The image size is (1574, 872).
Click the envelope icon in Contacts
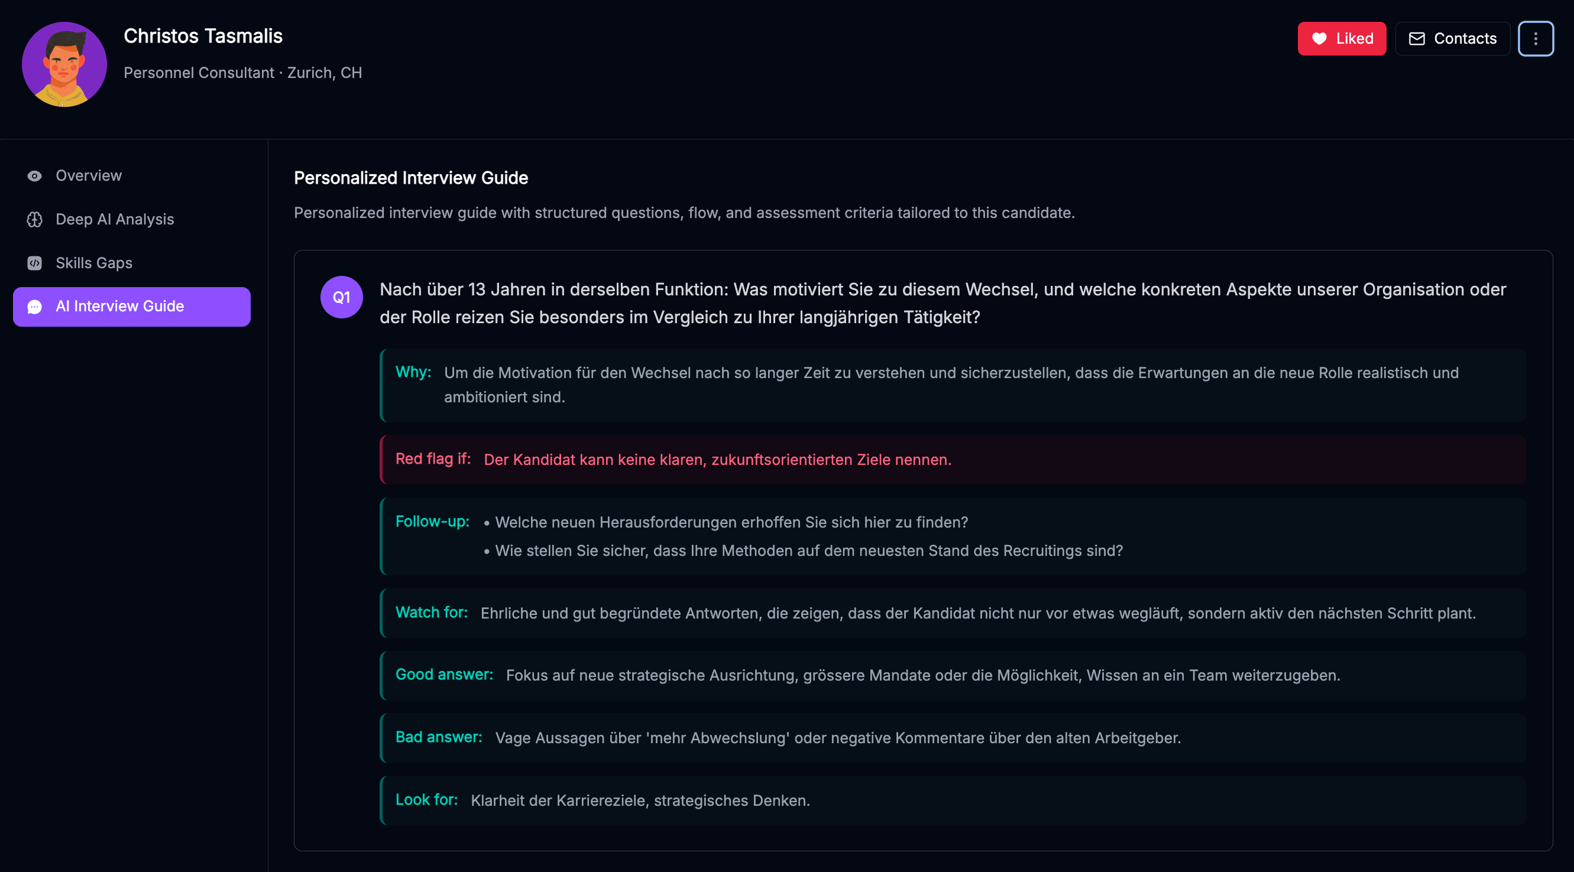[1416, 38]
